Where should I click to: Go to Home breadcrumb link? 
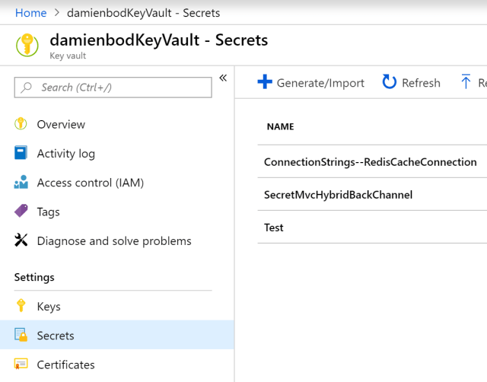pos(30,13)
